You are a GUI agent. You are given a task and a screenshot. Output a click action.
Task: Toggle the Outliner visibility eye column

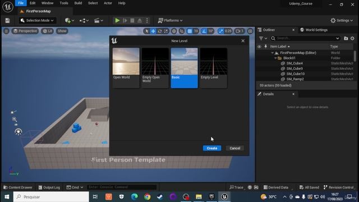point(259,47)
